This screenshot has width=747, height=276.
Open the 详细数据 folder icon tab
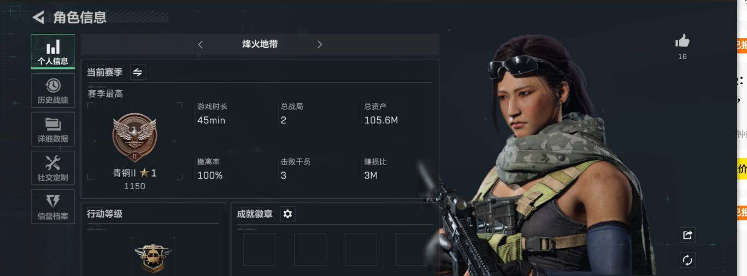[53, 129]
